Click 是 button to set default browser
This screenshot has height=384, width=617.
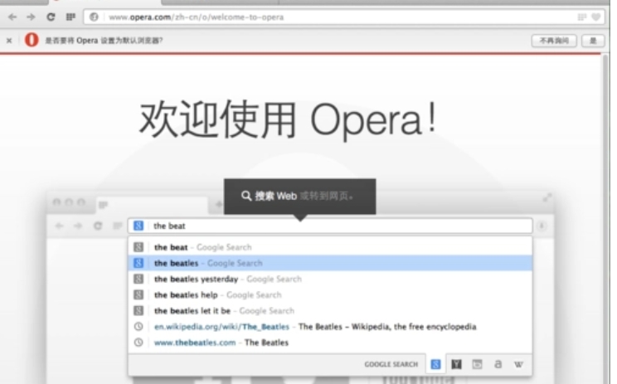[x=593, y=41]
